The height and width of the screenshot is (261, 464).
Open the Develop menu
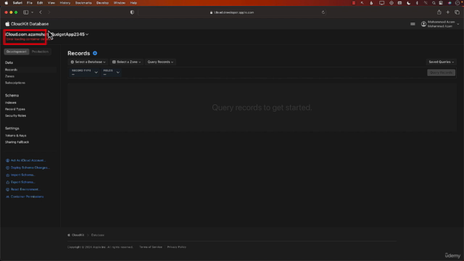(102, 3)
